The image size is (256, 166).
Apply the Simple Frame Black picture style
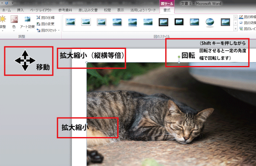[x=195, y=22]
